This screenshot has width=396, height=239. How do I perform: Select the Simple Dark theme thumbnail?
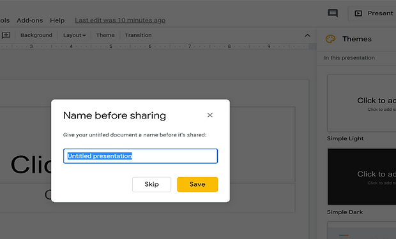coord(362,177)
